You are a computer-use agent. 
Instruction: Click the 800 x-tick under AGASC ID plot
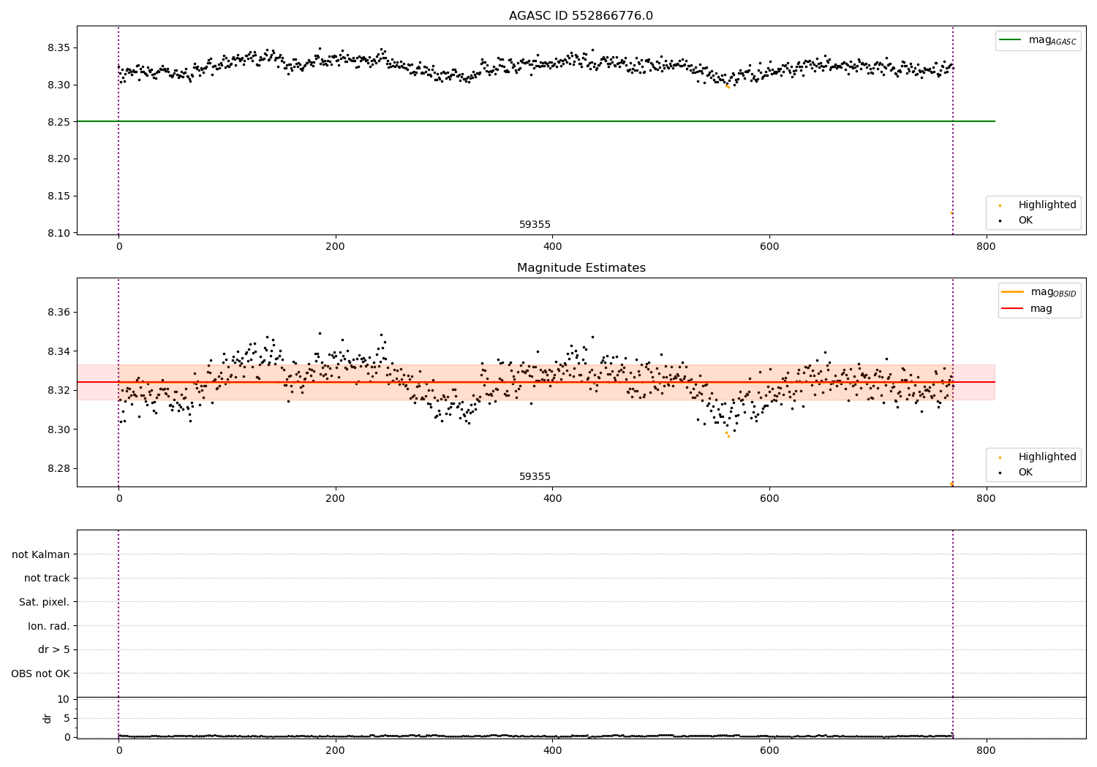[x=986, y=247]
